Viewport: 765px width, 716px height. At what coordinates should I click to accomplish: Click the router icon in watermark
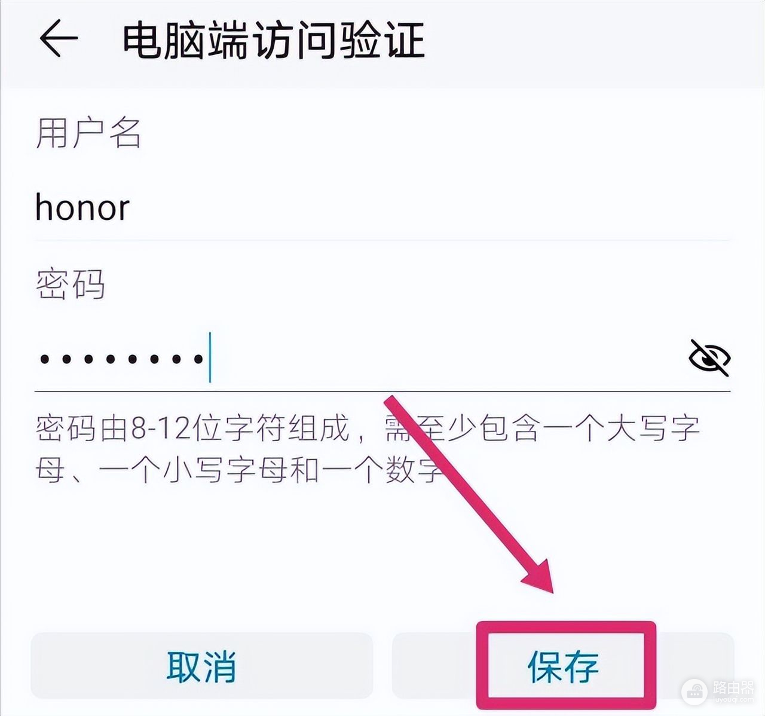(696, 693)
